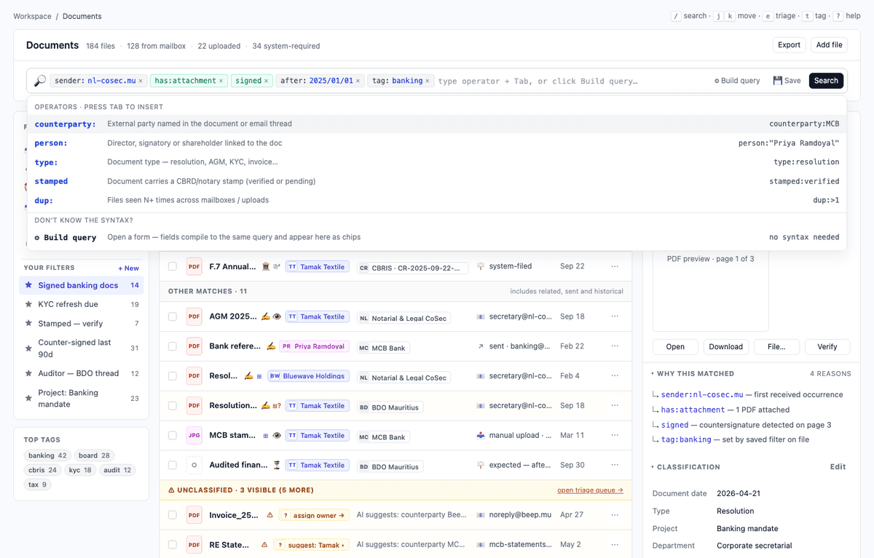Select Build query in the suggestions dropdown
Screen dimensions: 874x558
pyautogui.click(x=437, y=237)
